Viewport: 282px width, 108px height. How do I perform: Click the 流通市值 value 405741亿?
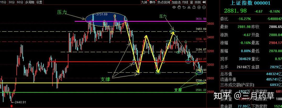click(x=274, y=79)
